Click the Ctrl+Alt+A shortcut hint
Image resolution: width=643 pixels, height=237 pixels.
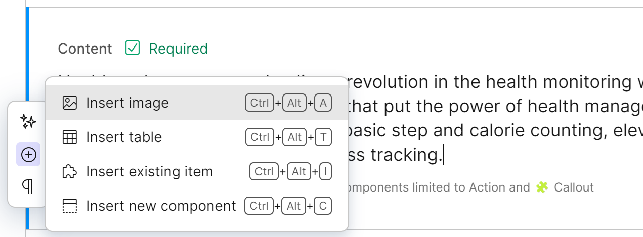point(288,103)
